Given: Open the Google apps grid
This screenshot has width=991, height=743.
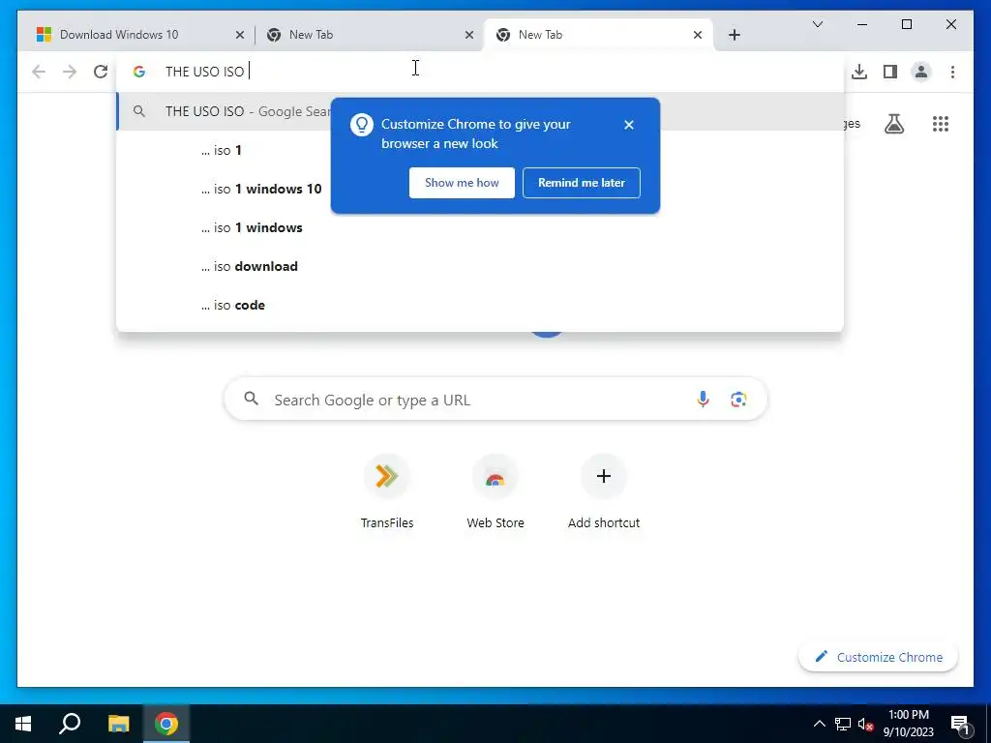Looking at the screenshot, I should [941, 124].
